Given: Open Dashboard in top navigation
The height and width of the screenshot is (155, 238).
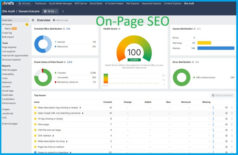Looking at the screenshot, I should (41, 3).
